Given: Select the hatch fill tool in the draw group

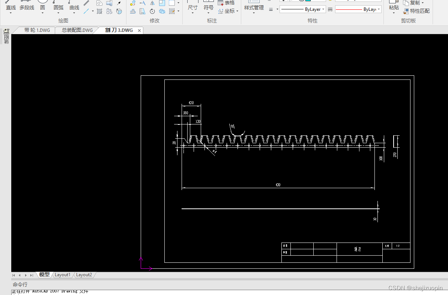Looking at the screenshot, I should click(x=99, y=11).
